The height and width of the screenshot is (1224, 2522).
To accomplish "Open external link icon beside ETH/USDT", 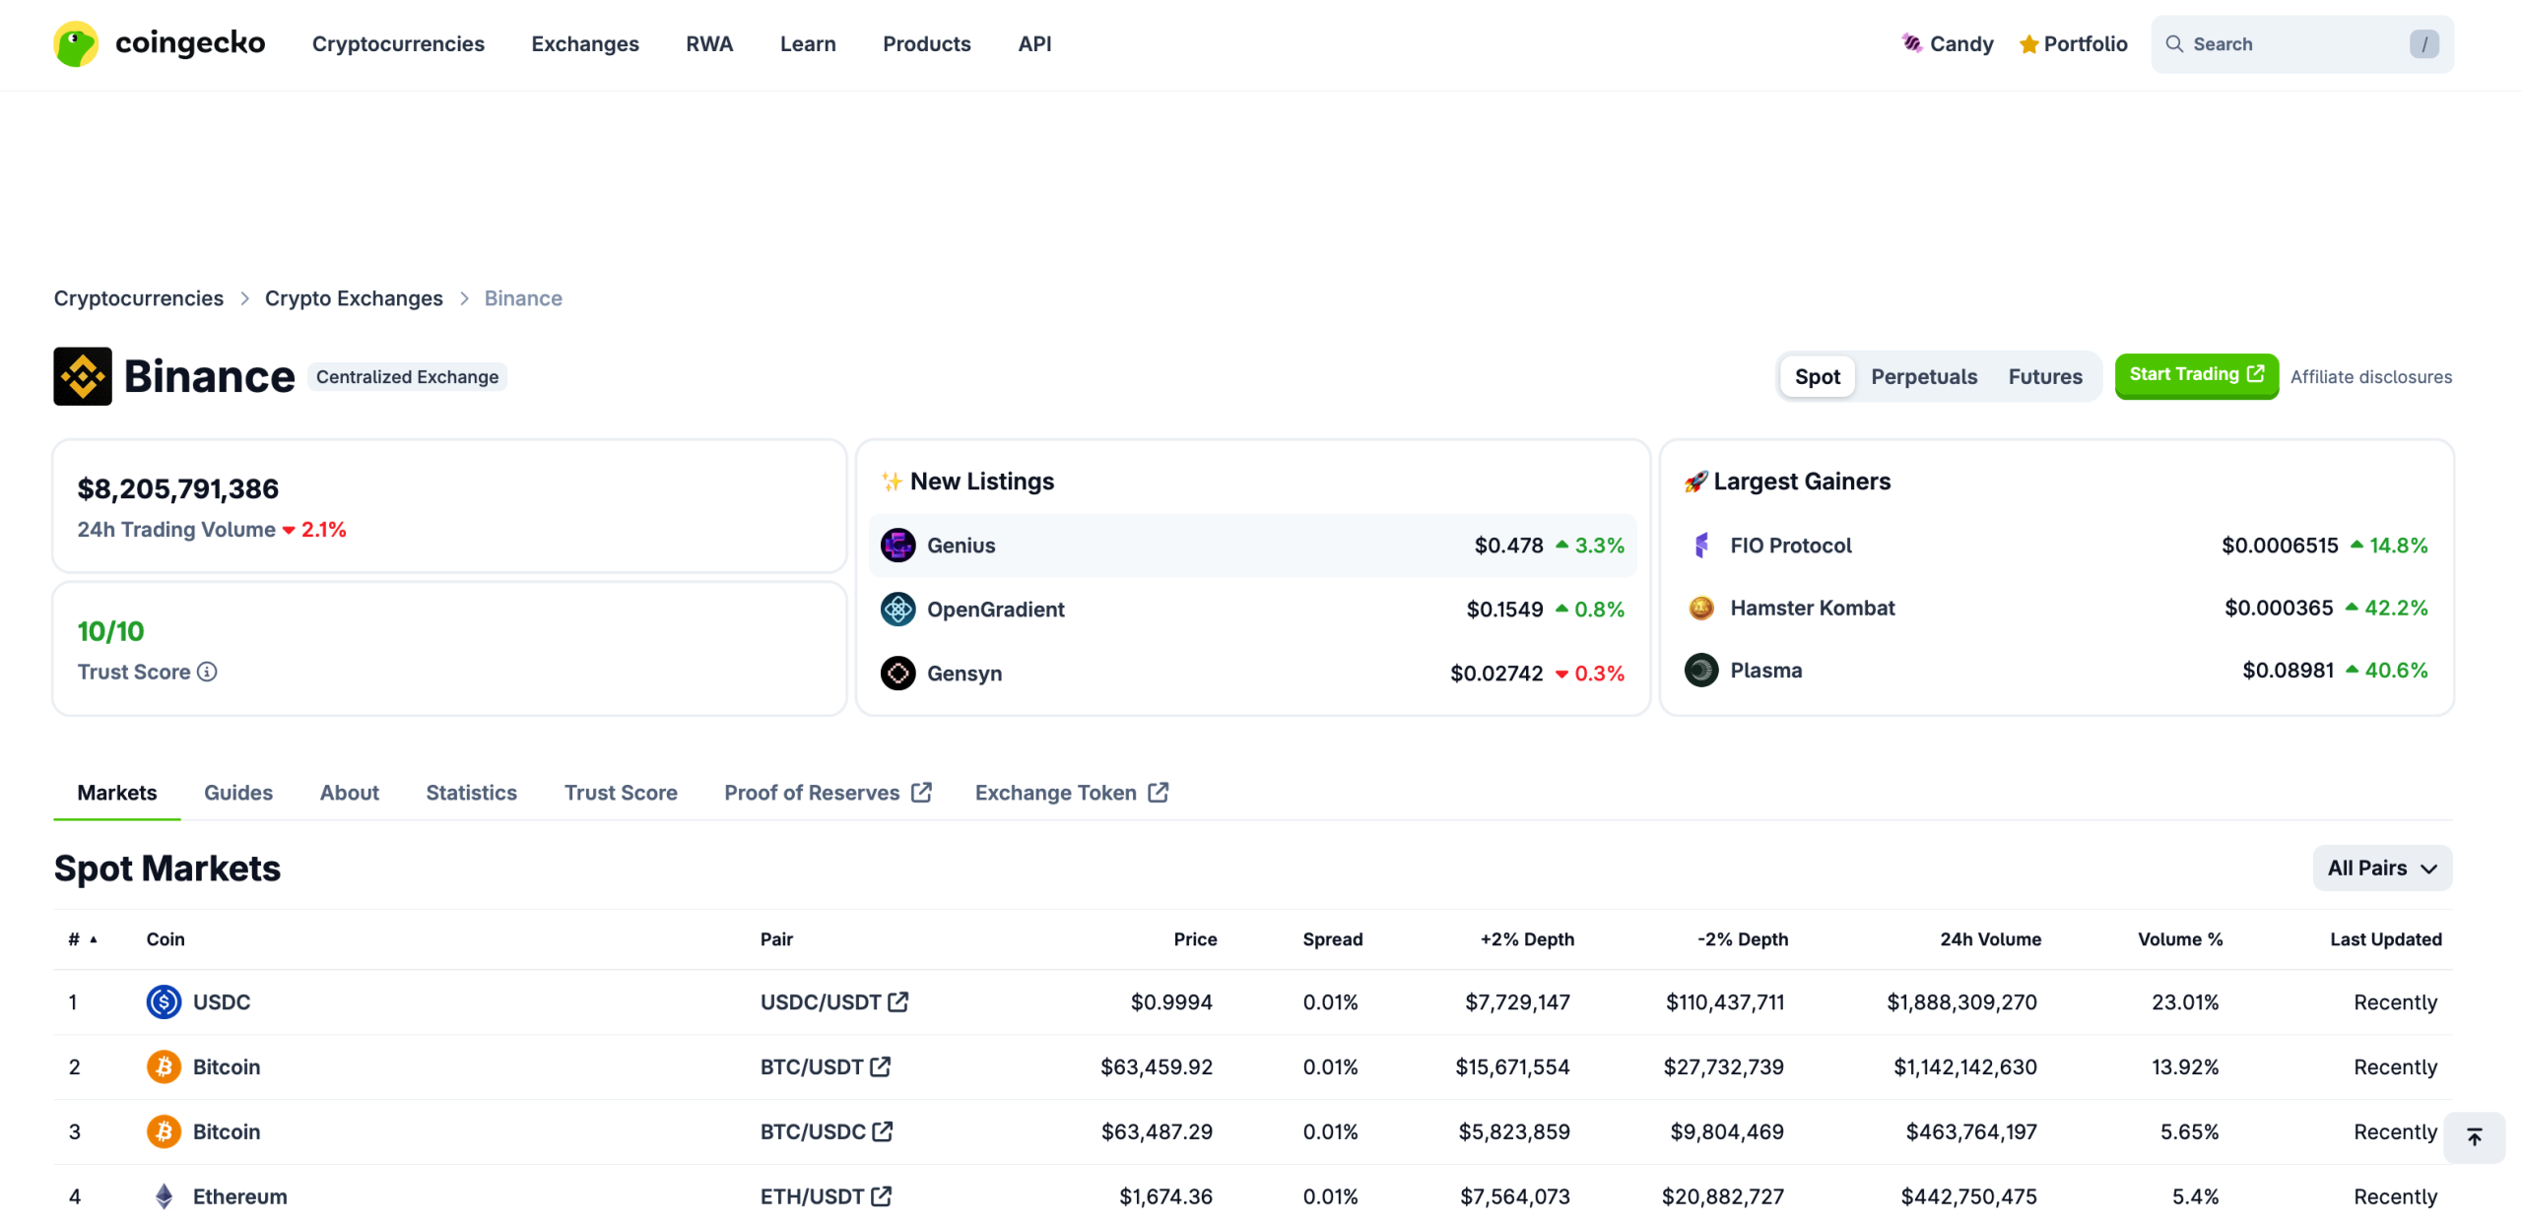I will (x=882, y=1197).
